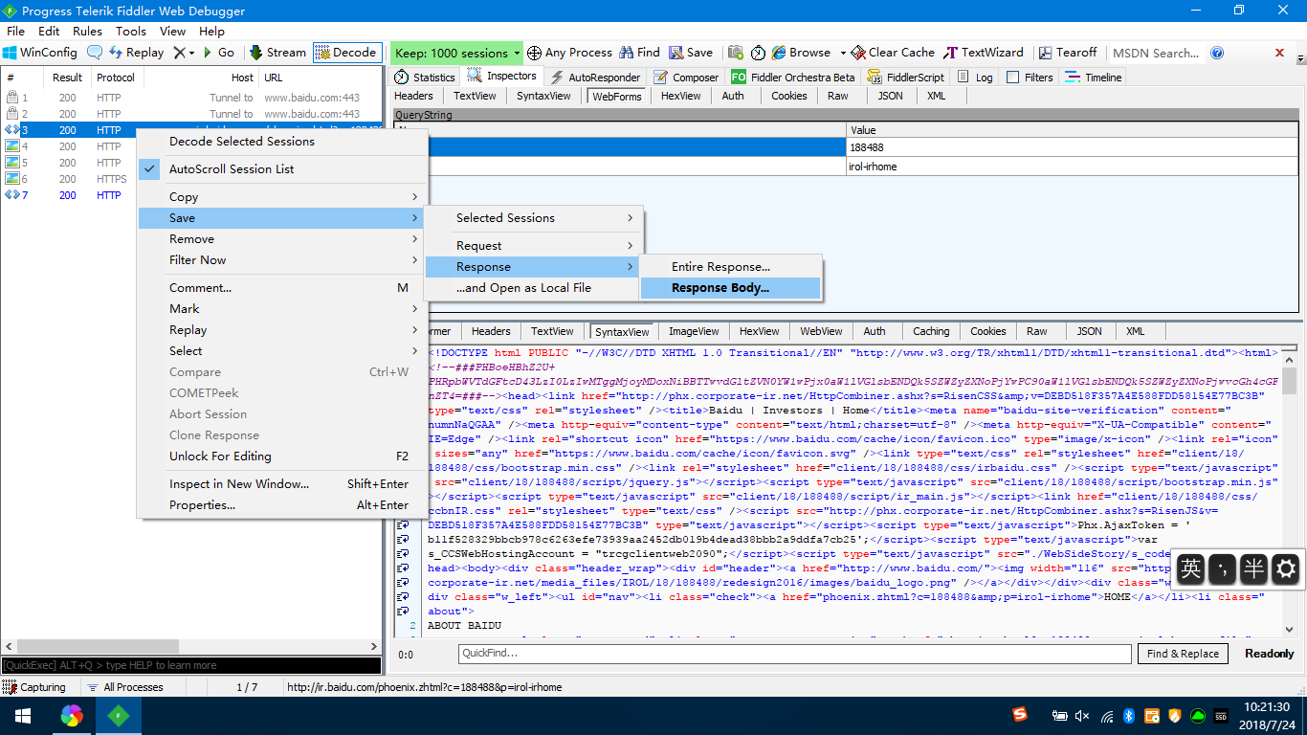Screen dimensions: 1307x735
Task: Open the File menu
Action: pyautogui.click(x=16, y=31)
